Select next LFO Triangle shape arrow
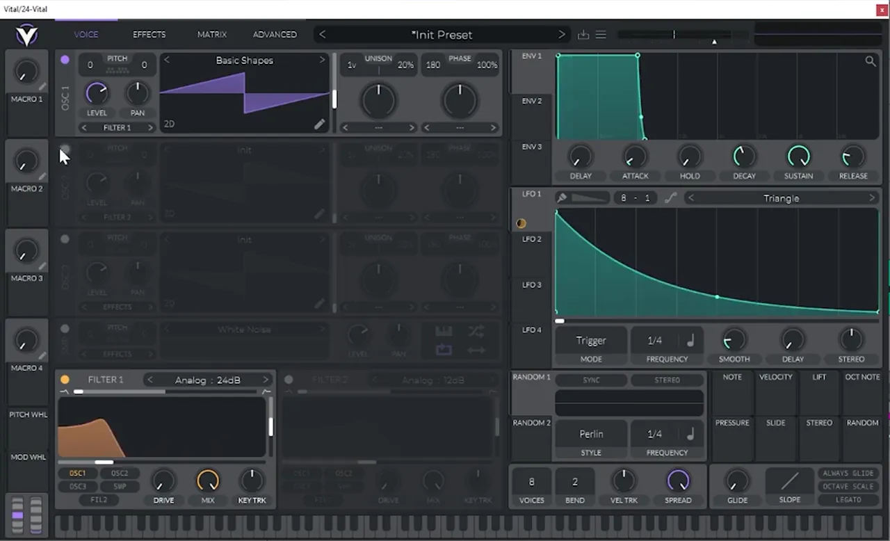The width and height of the screenshot is (890, 541). tap(872, 198)
